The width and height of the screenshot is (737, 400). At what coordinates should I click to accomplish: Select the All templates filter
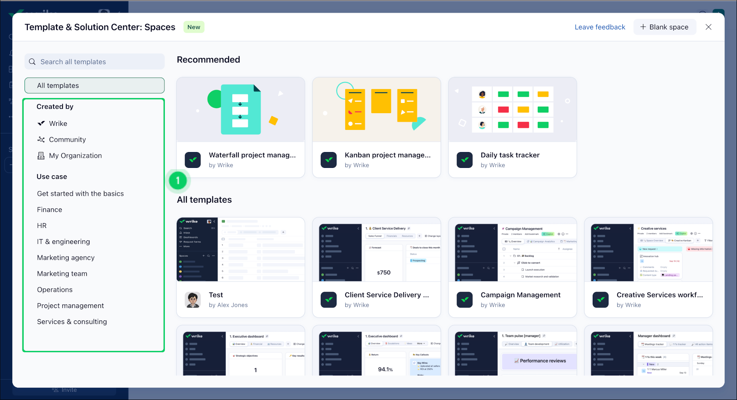click(94, 85)
